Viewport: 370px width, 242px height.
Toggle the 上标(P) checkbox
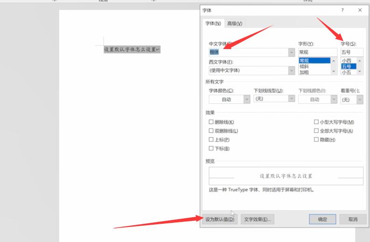(x=211, y=139)
